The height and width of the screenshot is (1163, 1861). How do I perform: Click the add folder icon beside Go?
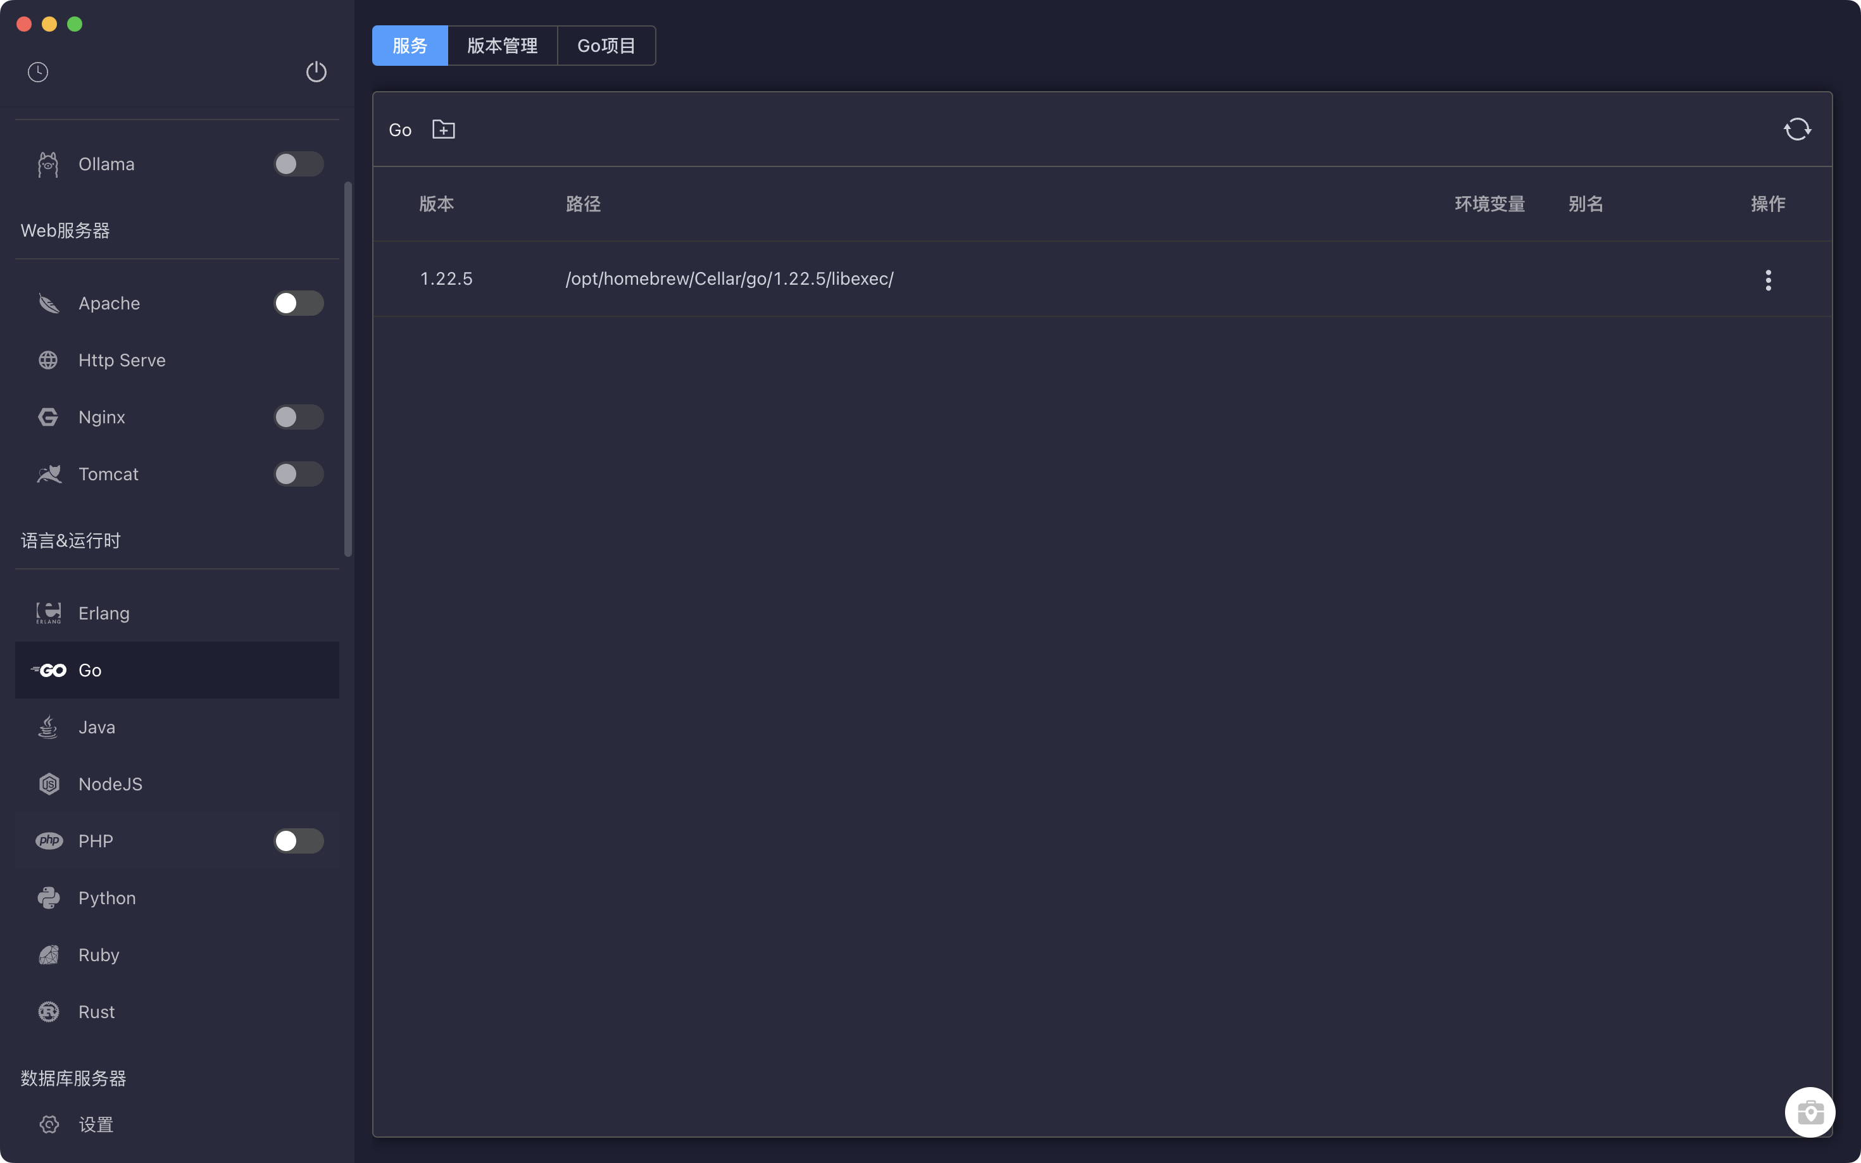coord(443,129)
